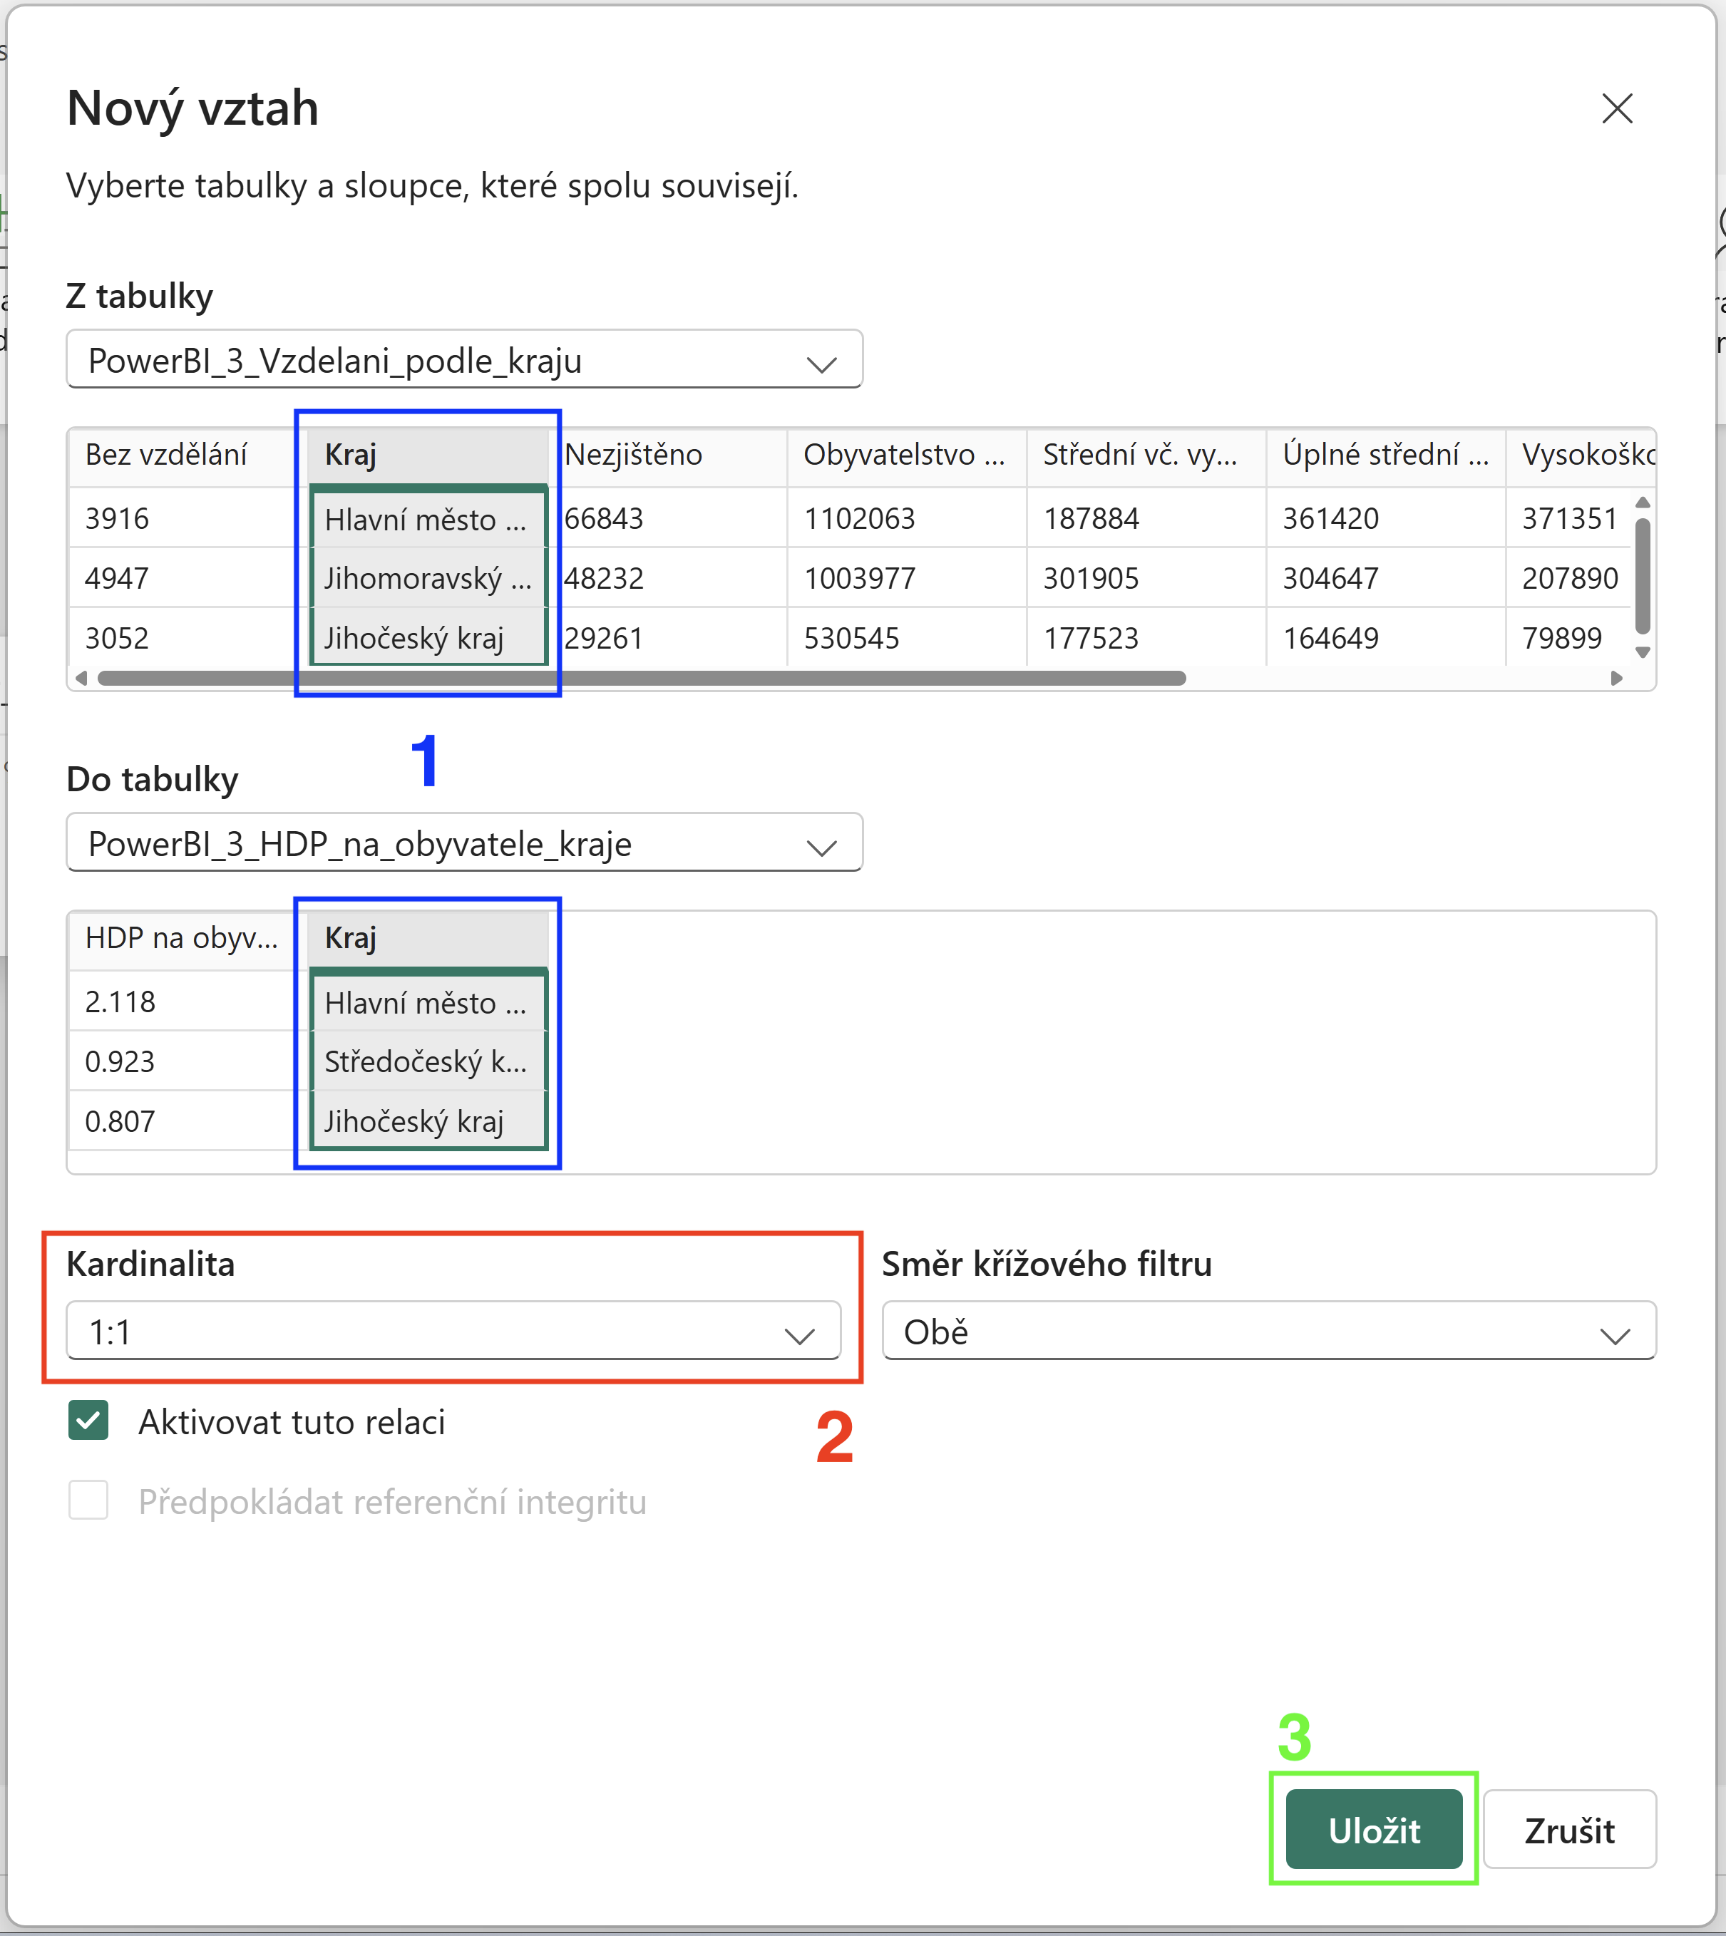
Task: Click scroll up arrow in top table
Action: coord(1643,503)
